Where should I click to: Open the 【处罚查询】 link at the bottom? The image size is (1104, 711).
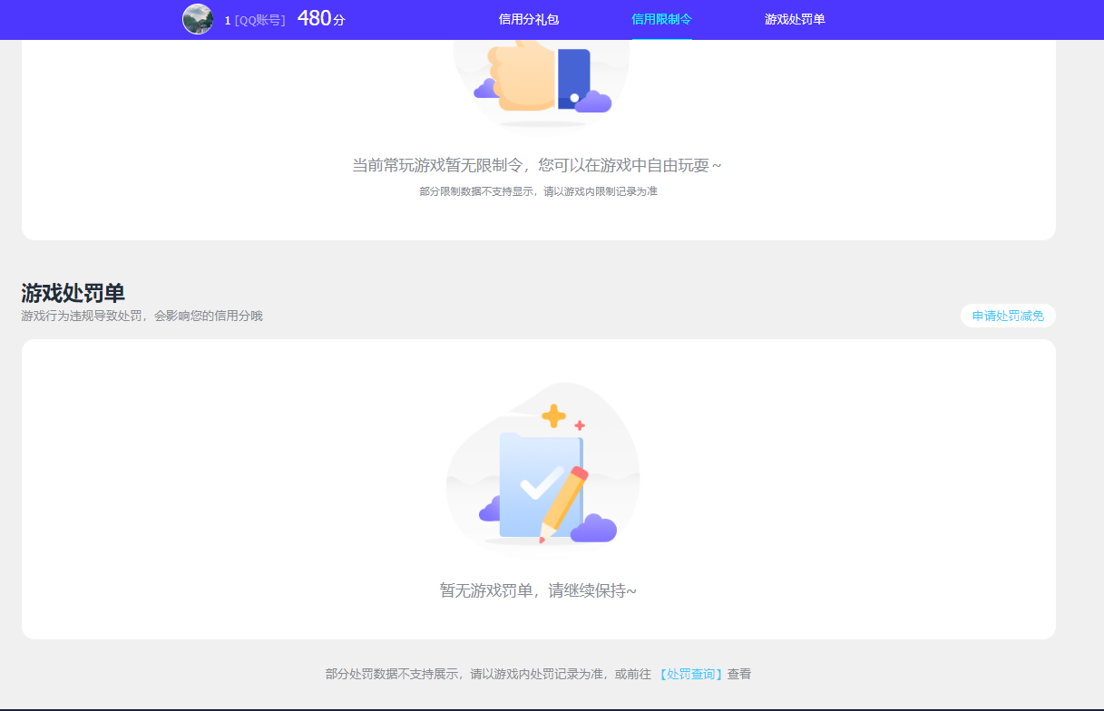pyautogui.click(x=689, y=674)
